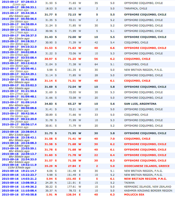
Task: Open the 2015-09-16 22:54:33.0 event link
Action: coord(19,159)
